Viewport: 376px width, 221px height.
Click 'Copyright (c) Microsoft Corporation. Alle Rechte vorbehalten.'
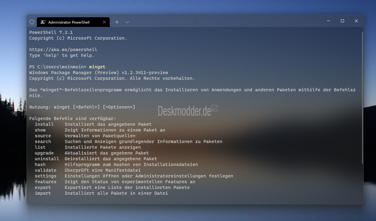point(112,78)
